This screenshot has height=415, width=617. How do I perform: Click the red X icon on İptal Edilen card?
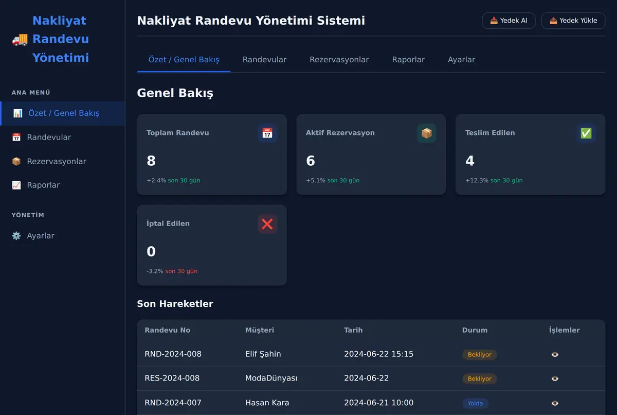click(267, 224)
